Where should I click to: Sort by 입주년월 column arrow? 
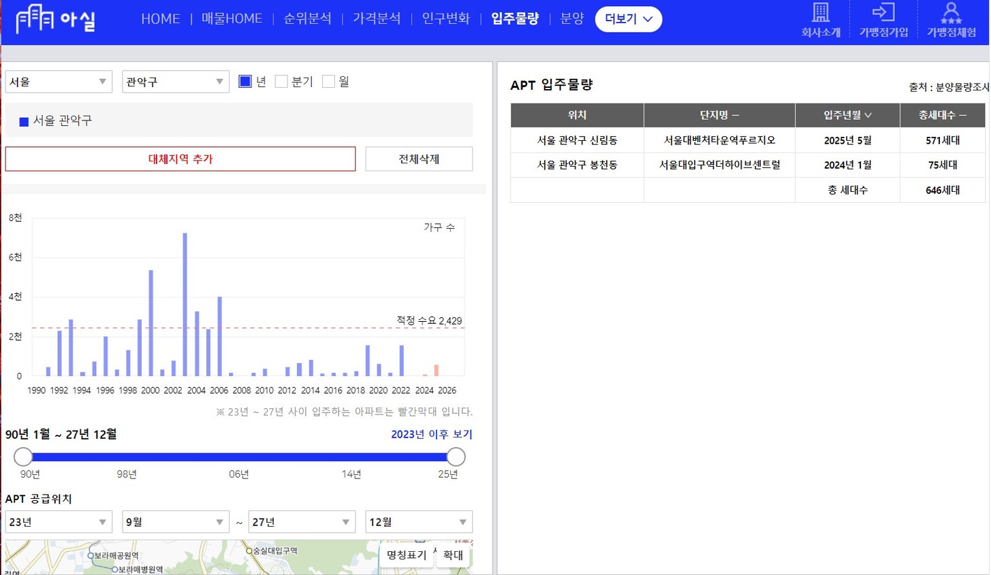coord(868,116)
